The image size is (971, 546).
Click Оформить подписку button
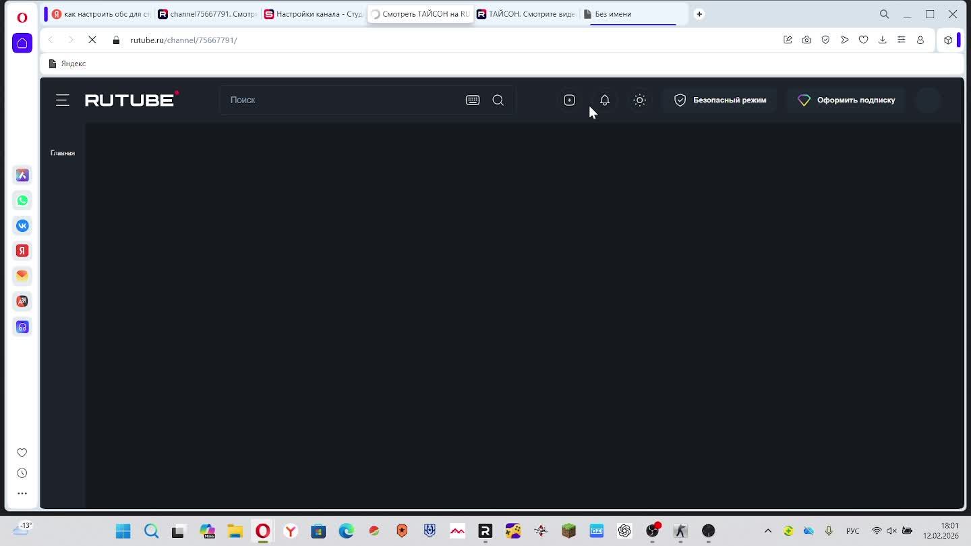(846, 100)
